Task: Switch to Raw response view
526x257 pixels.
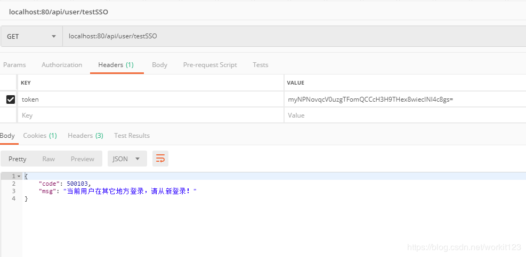Action: tap(48, 159)
